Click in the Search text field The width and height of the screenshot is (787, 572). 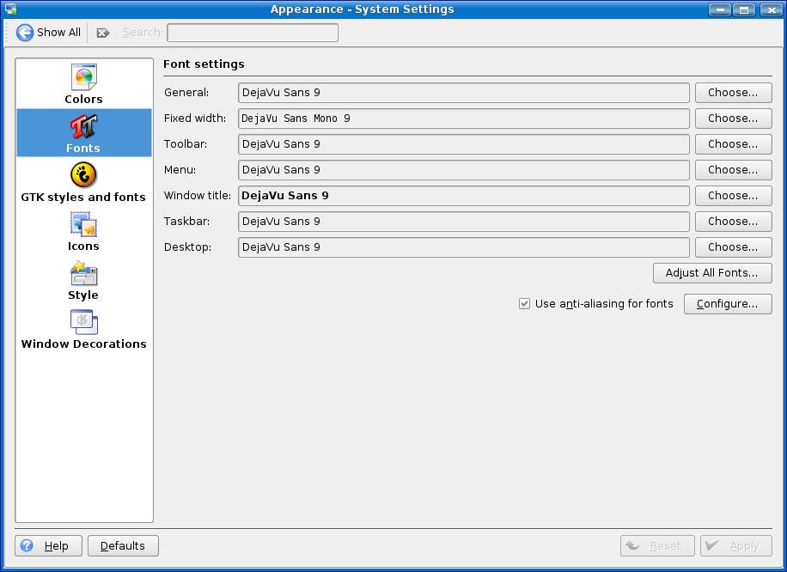coord(252,33)
